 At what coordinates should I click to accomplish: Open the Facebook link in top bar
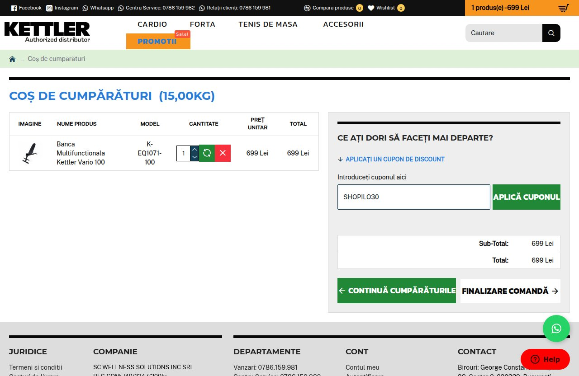pos(26,8)
